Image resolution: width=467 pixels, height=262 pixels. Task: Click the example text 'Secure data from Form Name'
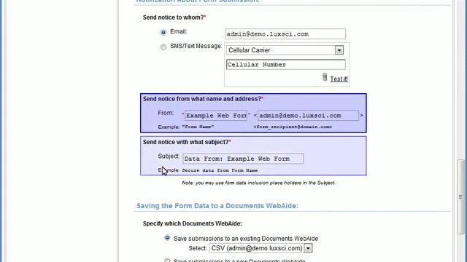[x=220, y=170]
